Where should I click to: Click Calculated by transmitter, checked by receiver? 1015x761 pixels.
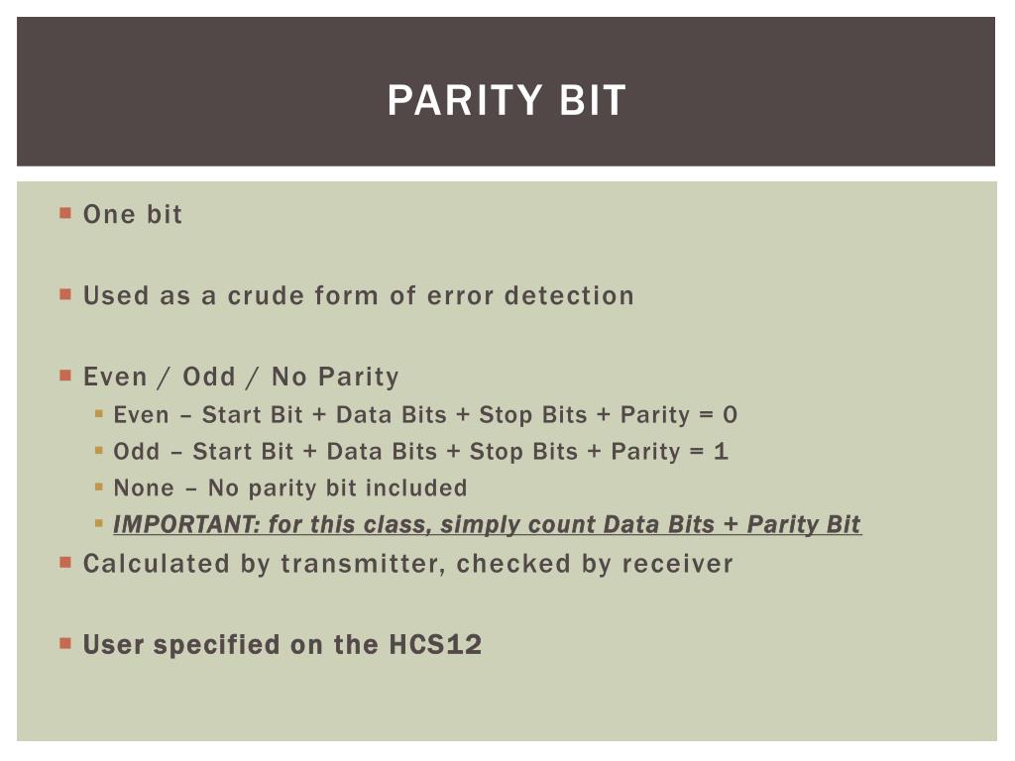[x=407, y=564]
